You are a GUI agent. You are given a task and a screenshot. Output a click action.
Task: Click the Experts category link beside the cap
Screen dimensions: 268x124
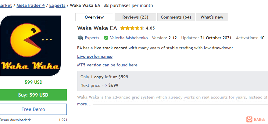92,38
